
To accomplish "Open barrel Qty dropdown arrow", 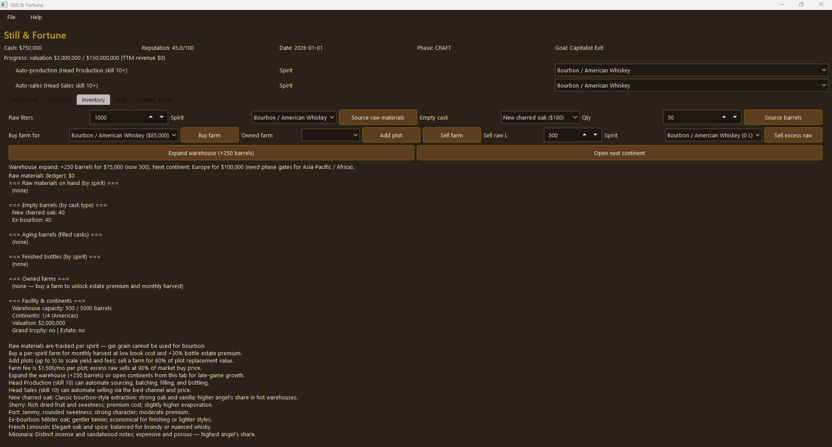I will (735, 117).
